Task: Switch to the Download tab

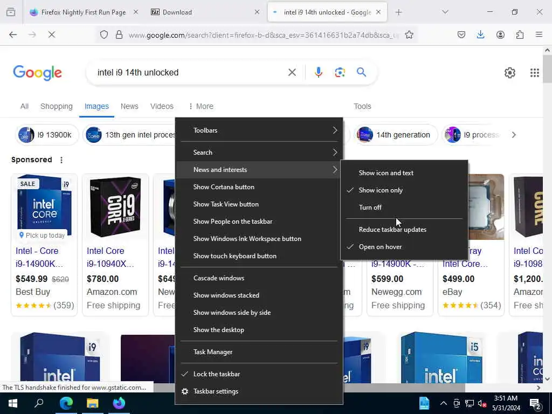Action: (x=206, y=12)
